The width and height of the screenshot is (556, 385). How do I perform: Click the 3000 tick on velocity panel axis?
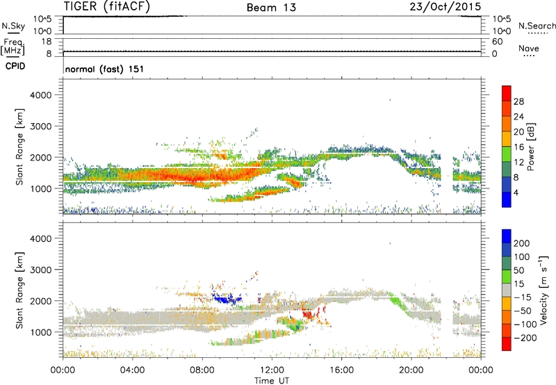tap(41, 270)
